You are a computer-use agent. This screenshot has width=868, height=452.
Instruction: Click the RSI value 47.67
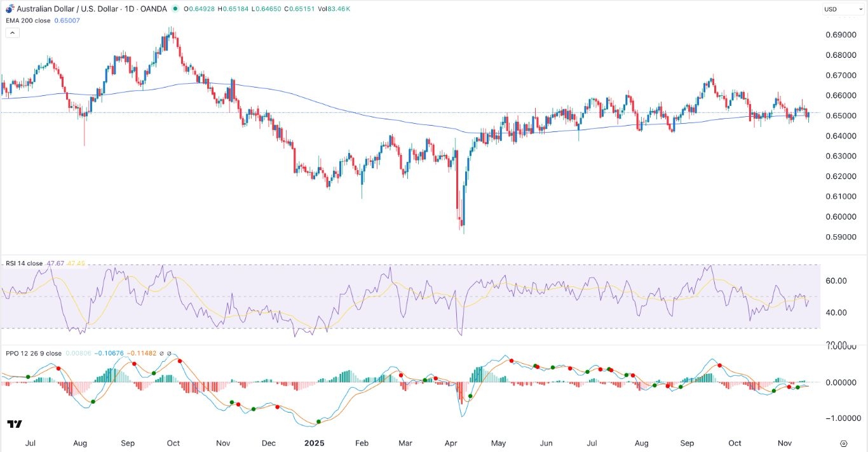pyautogui.click(x=54, y=263)
